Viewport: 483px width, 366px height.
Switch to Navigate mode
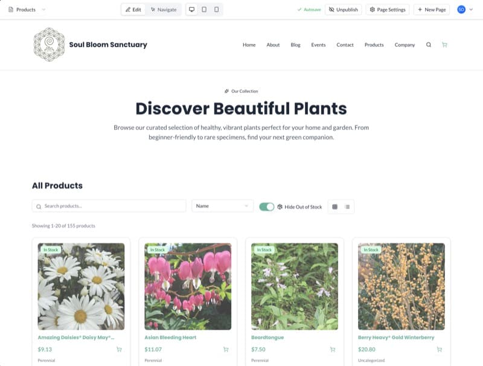[x=164, y=10]
